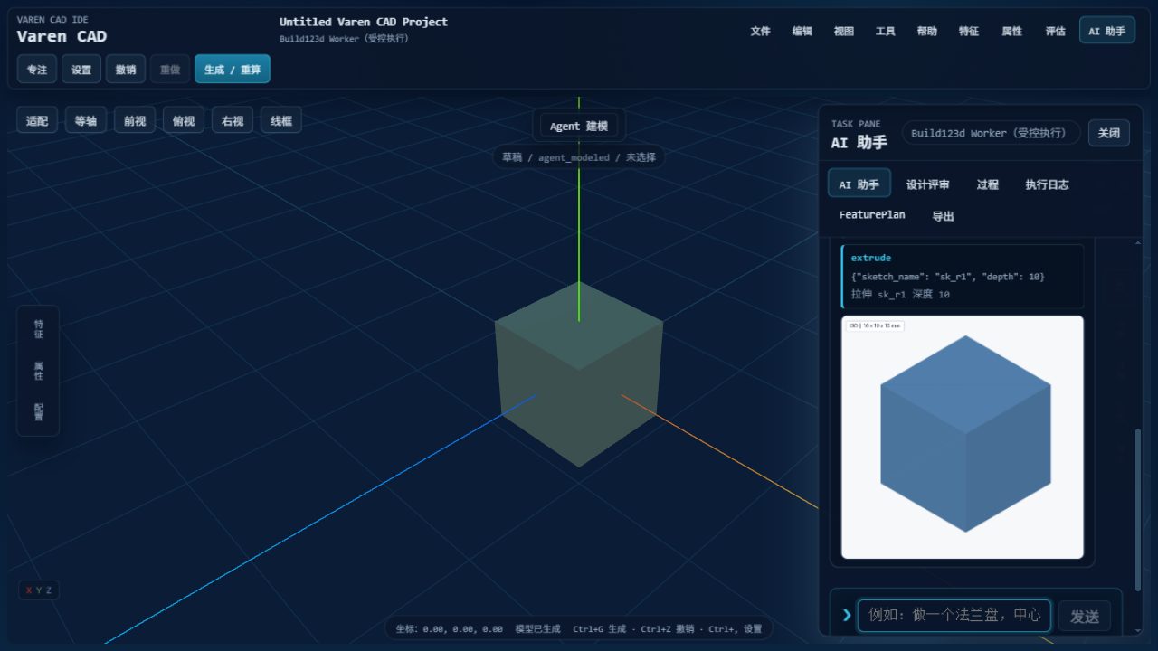Viewport: 1158px width, 651px height.
Task: Switch to 右视 right view
Action: pyautogui.click(x=233, y=120)
